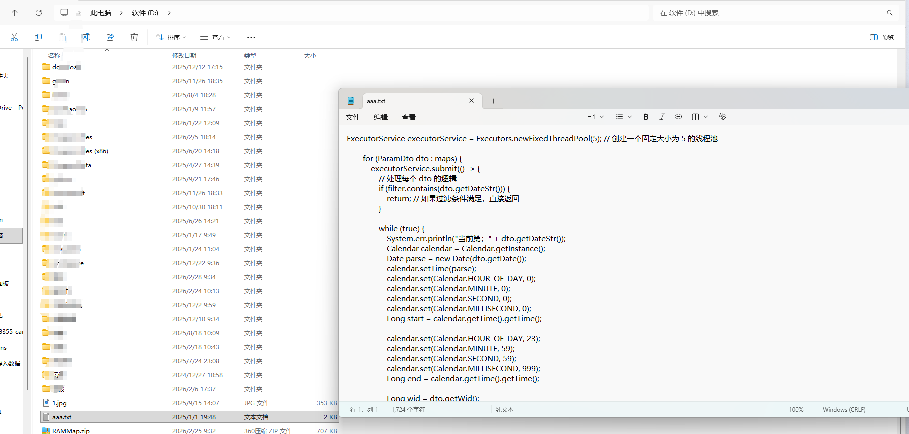
Task: Open the 查看 menu in Notepad
Action: (409, 117)
